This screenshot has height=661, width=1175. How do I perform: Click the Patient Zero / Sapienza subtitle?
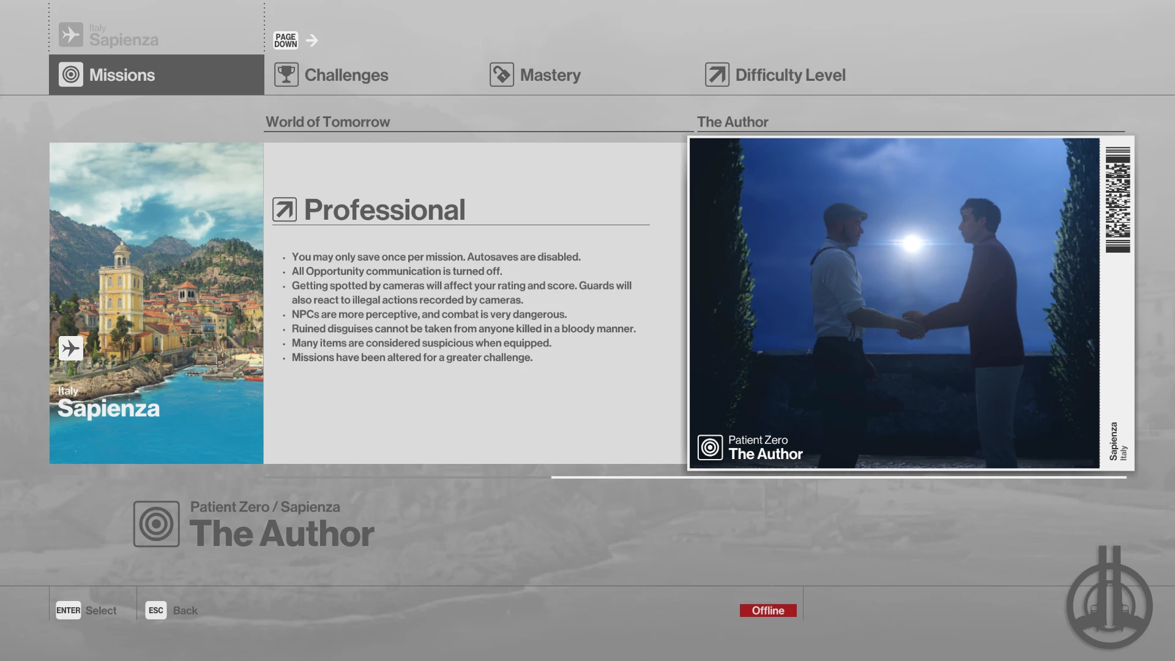(265, 507)
